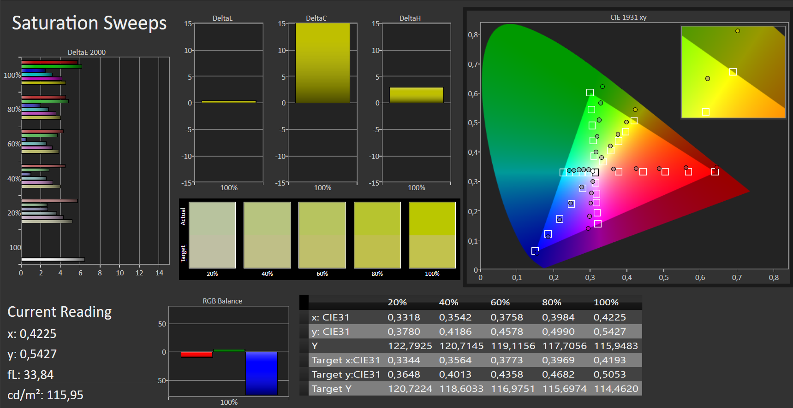Click the yellow bar in DeltaH chart

[x=416, y=95]
